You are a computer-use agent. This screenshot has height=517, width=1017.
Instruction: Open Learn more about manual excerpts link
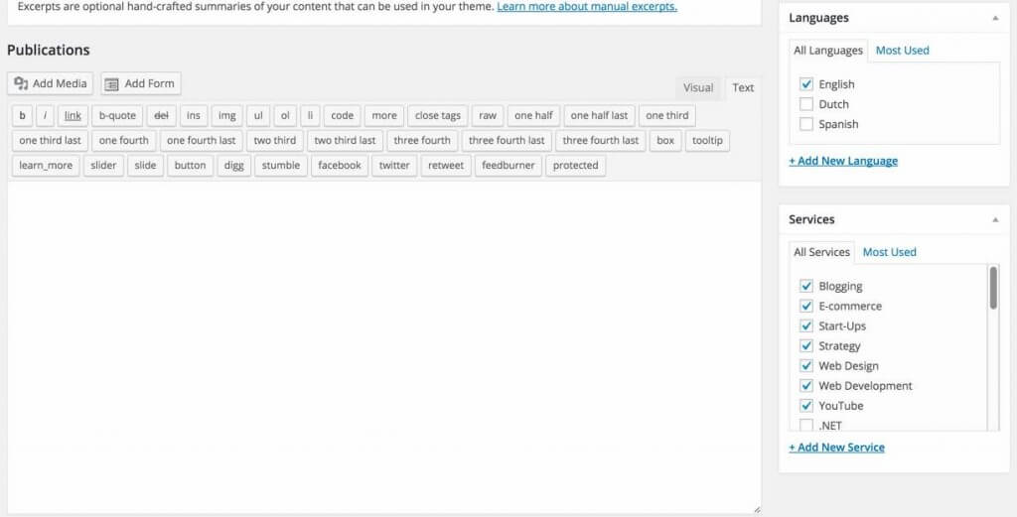tap(586, 7)
